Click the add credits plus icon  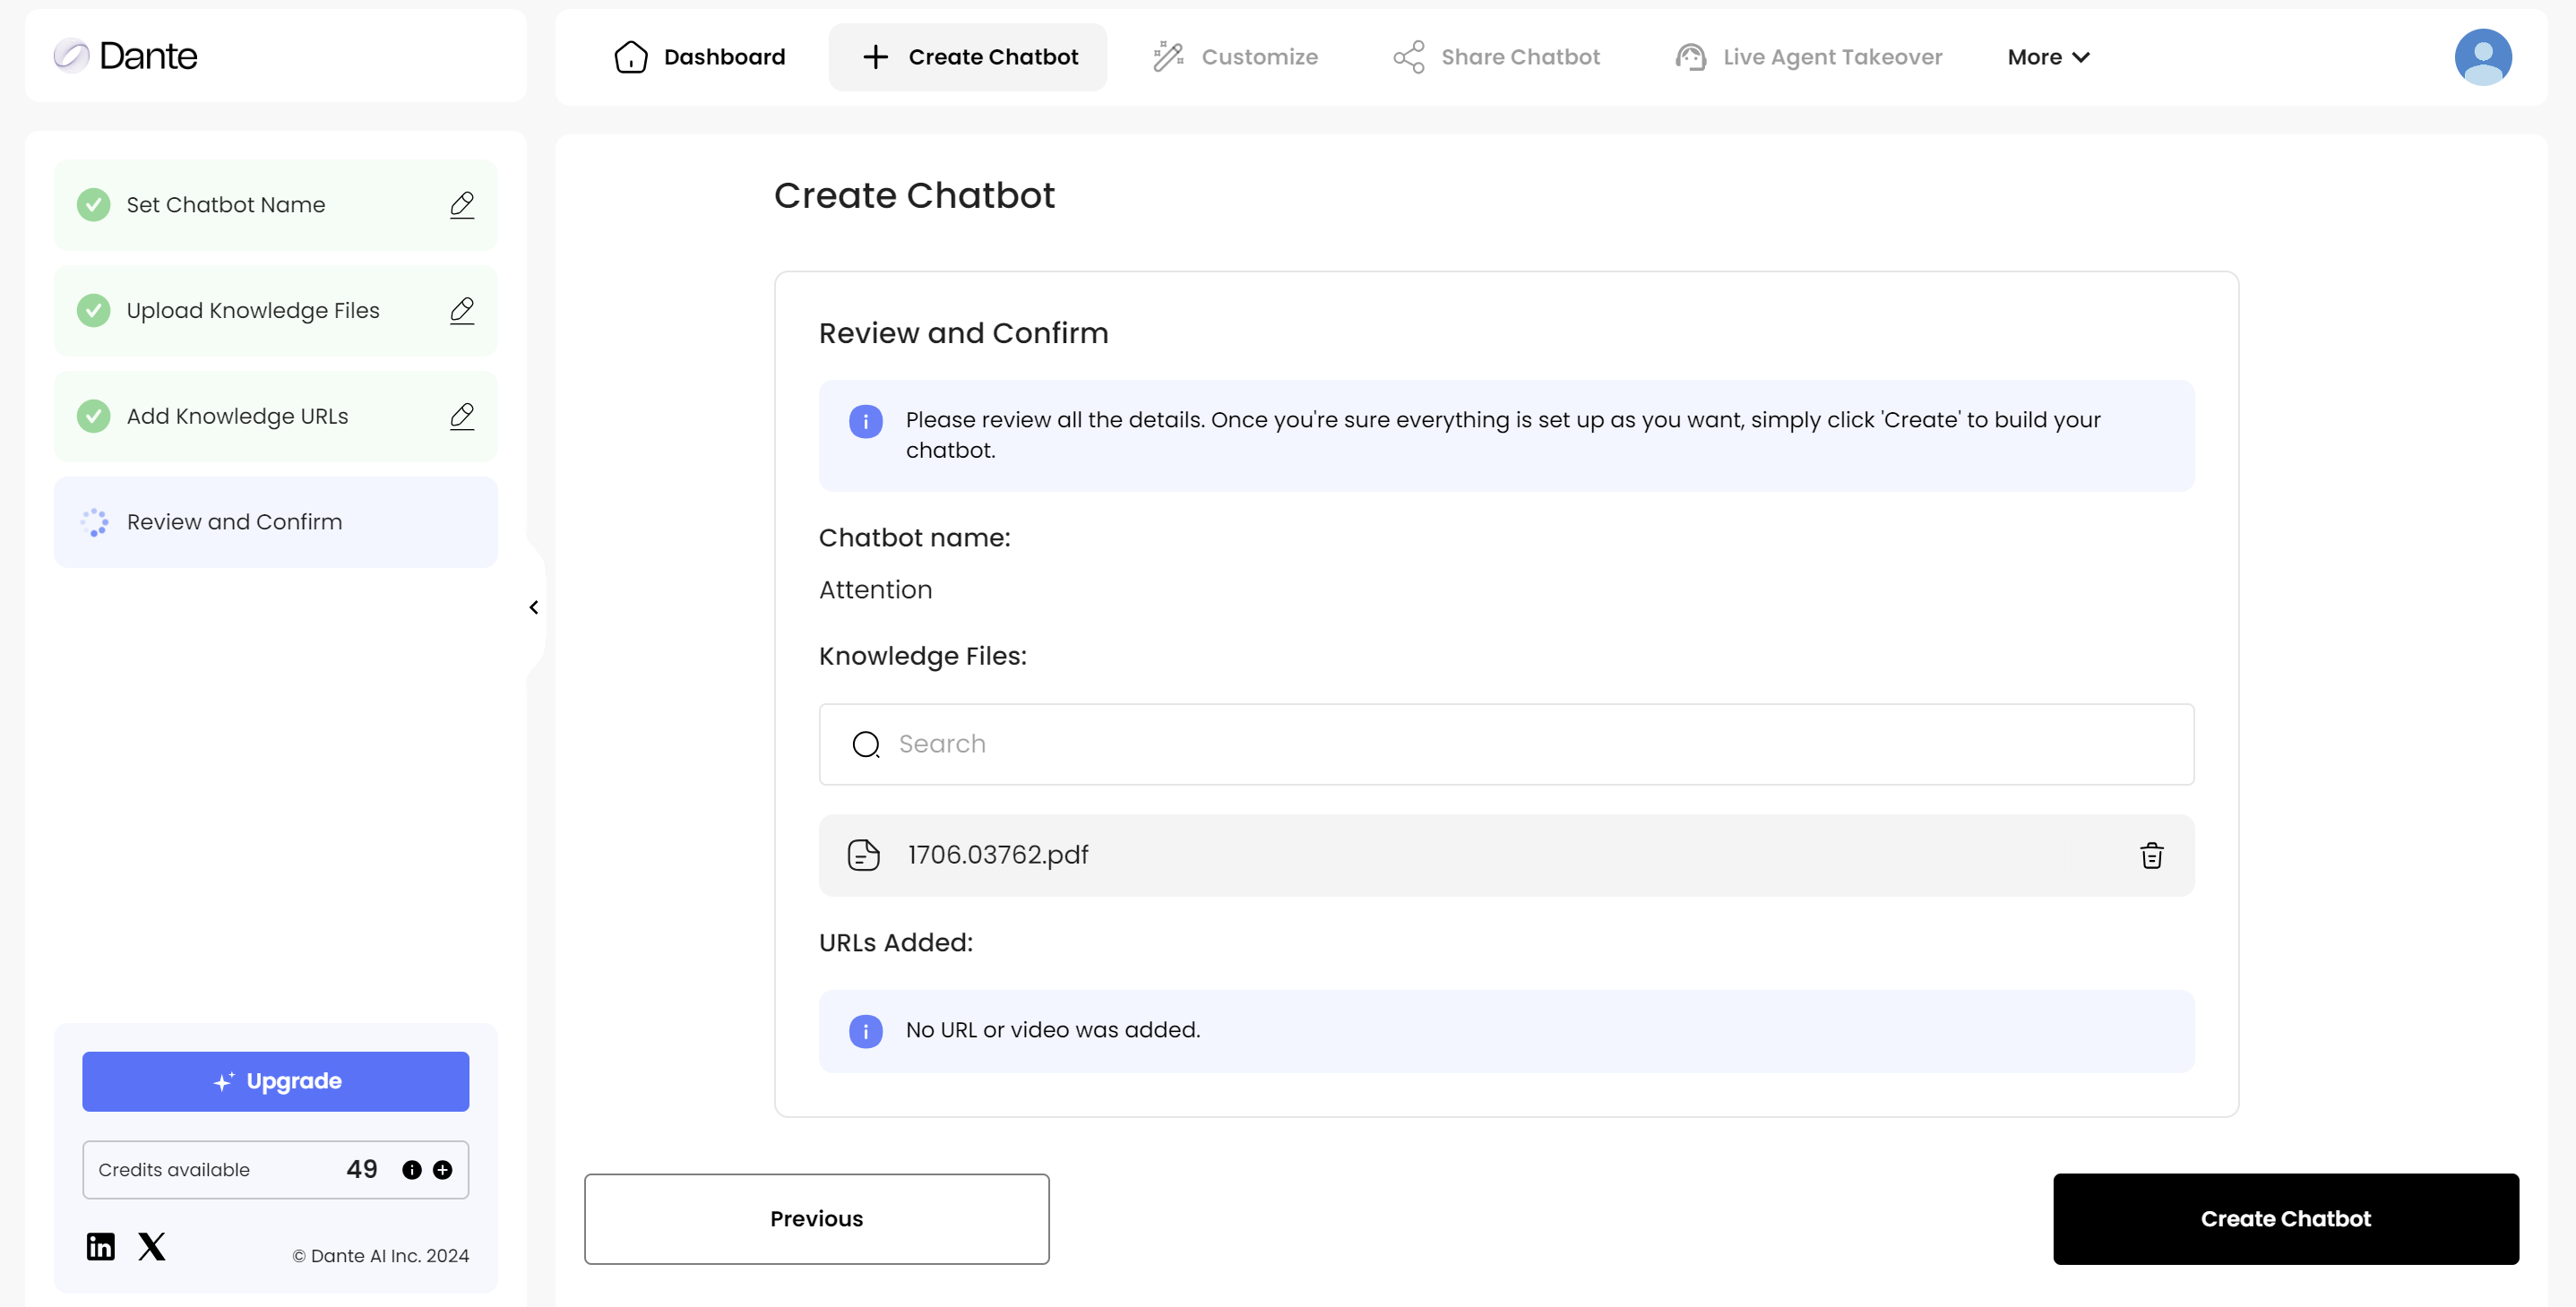tap(442, 1170)
